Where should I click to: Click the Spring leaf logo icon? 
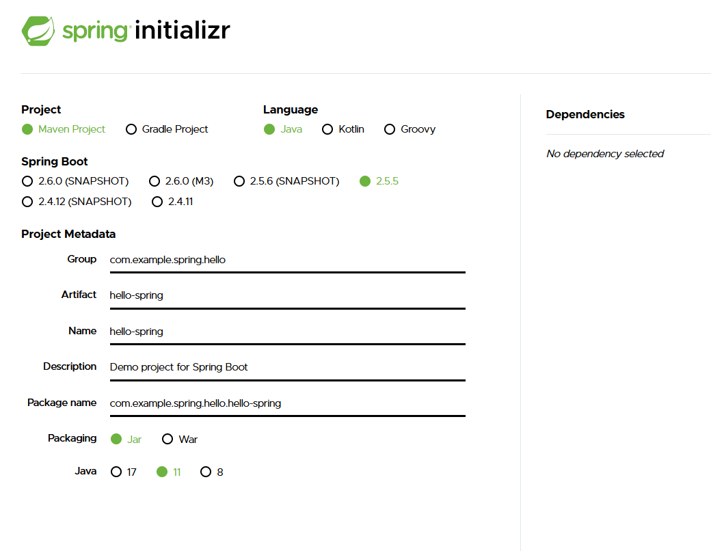pyautogui.click(x=38, y=31)
